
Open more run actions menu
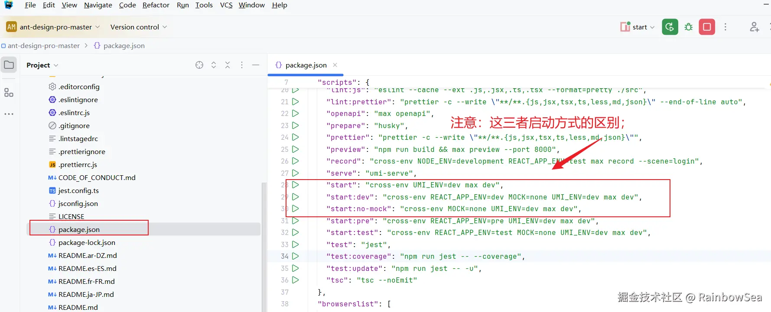(725, 27)
